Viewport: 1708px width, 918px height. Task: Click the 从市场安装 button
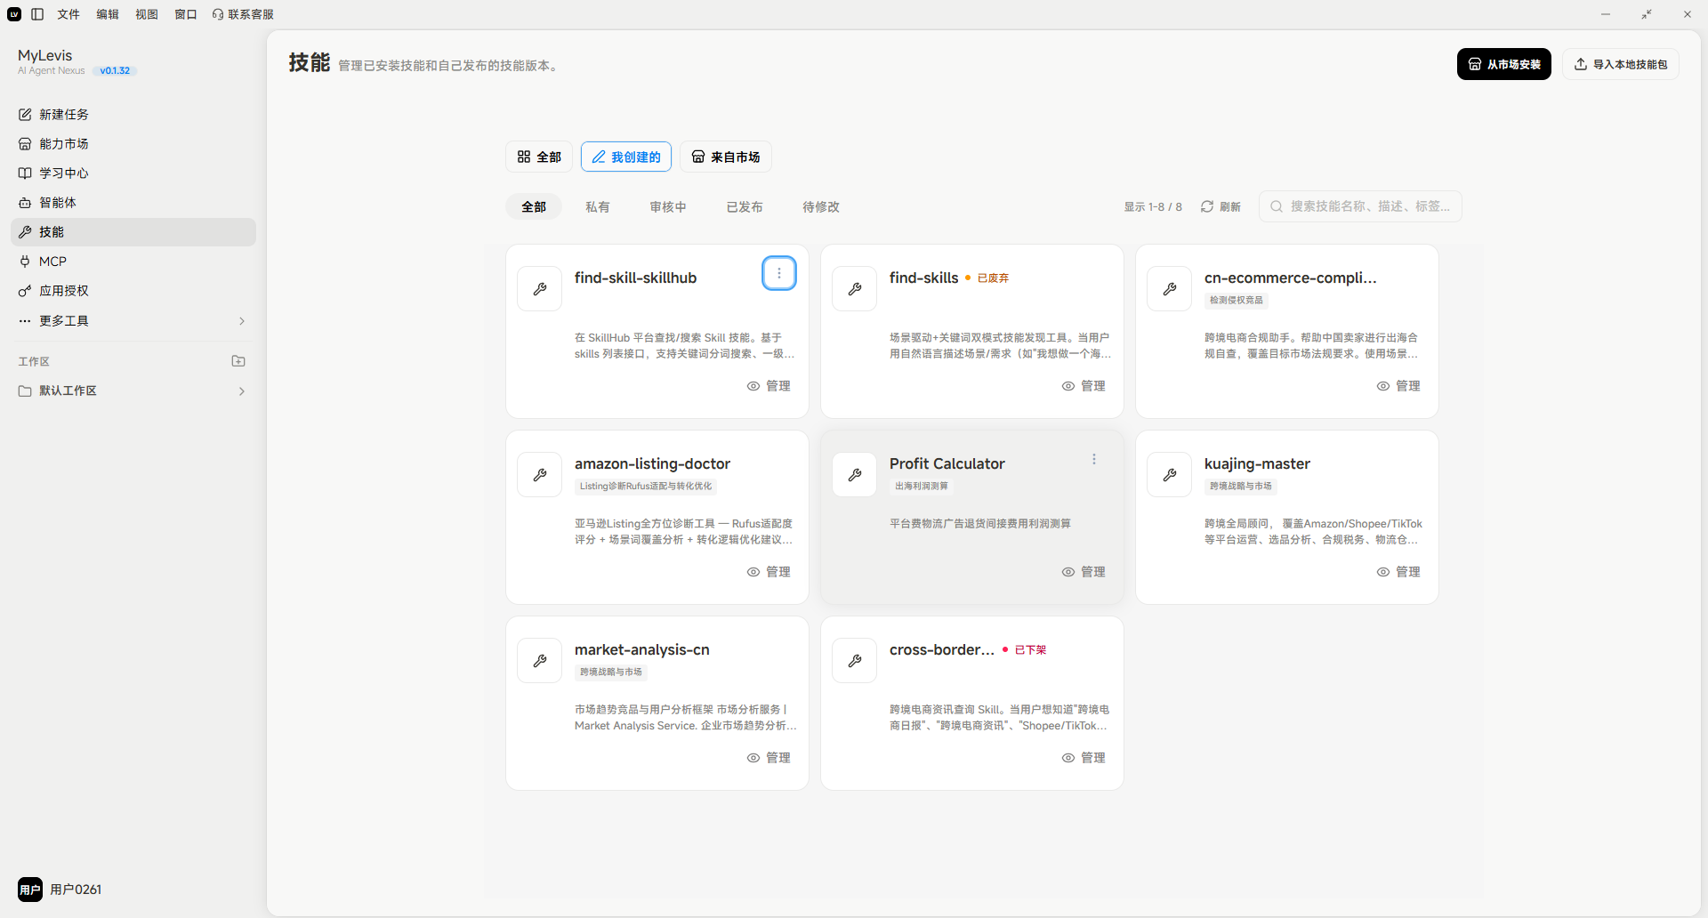(x=1504, y=64)
